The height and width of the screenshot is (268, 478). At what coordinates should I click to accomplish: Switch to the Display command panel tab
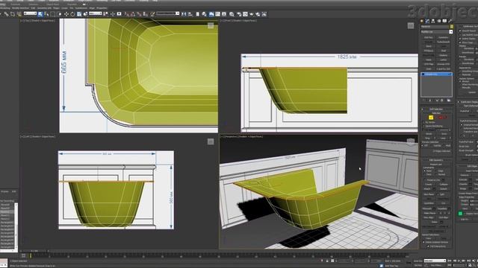click(444, 21)
